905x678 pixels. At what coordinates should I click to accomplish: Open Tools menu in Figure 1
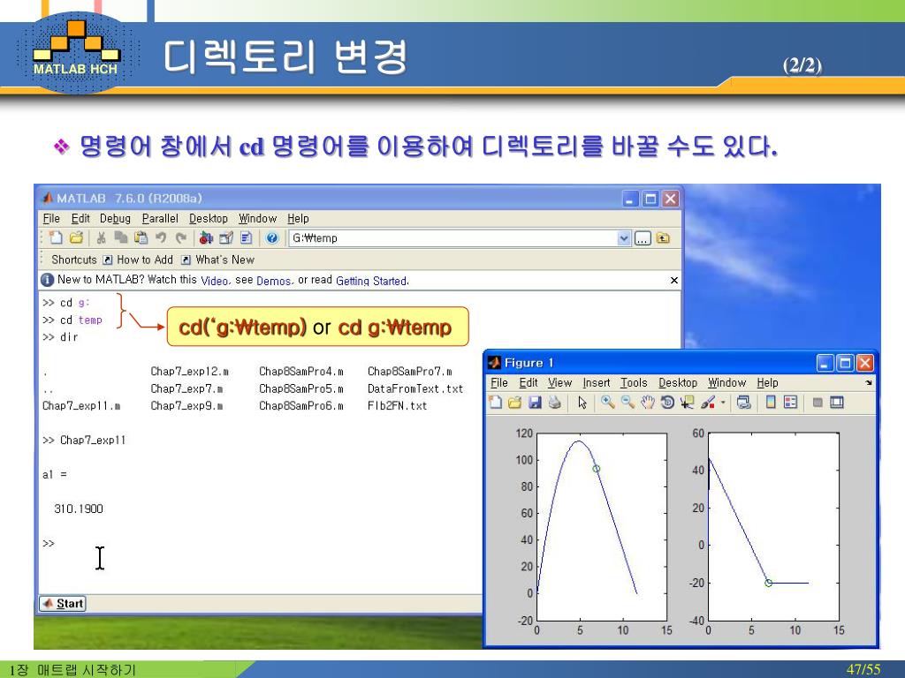point(634,383)
